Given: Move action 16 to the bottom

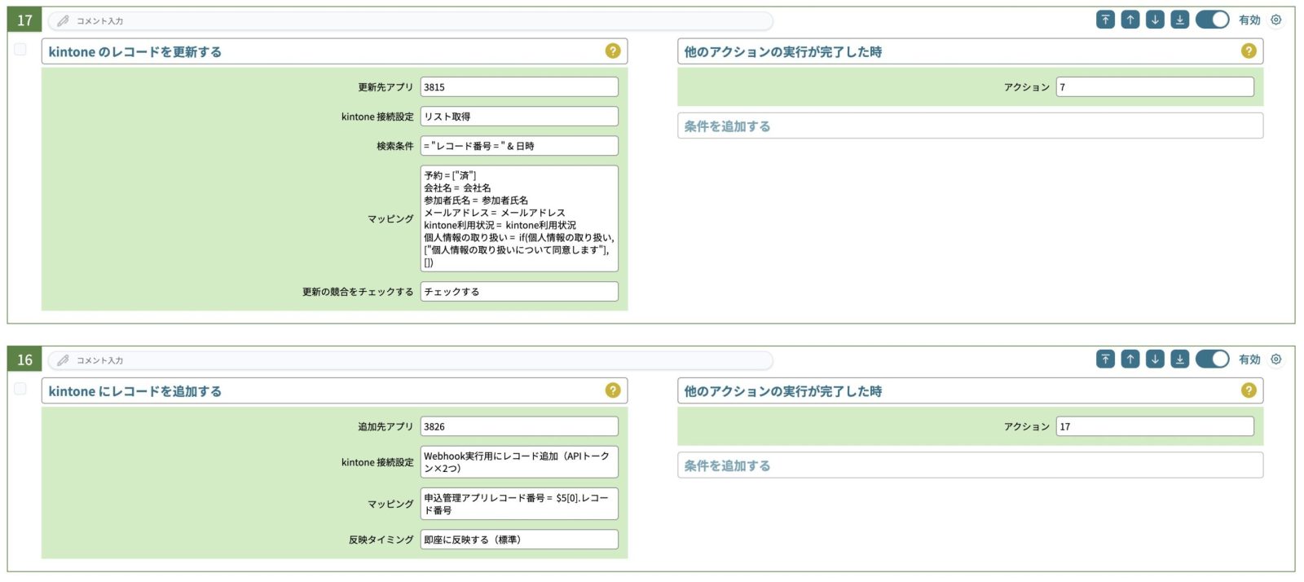Looking at the screenshot, I should click(1179, 359).
